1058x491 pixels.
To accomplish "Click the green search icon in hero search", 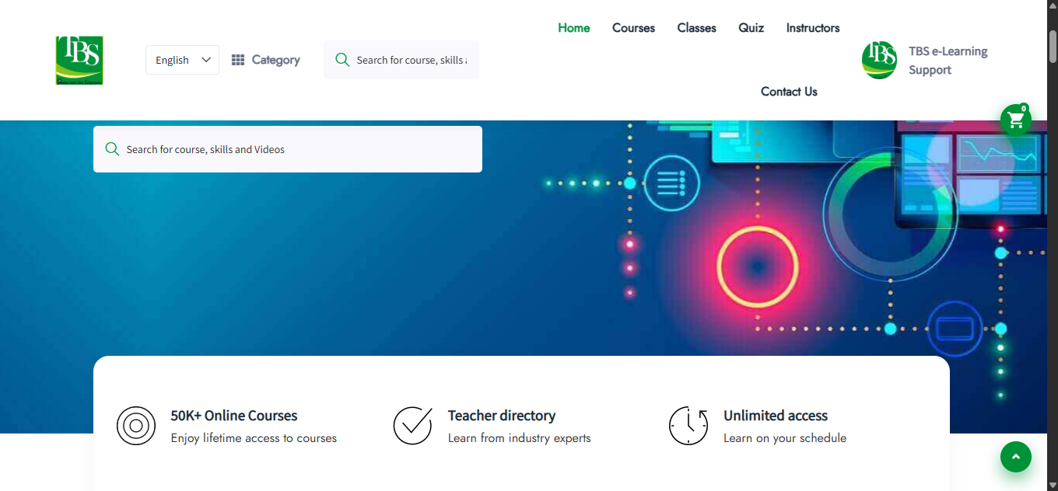I will tap(112, 148).
